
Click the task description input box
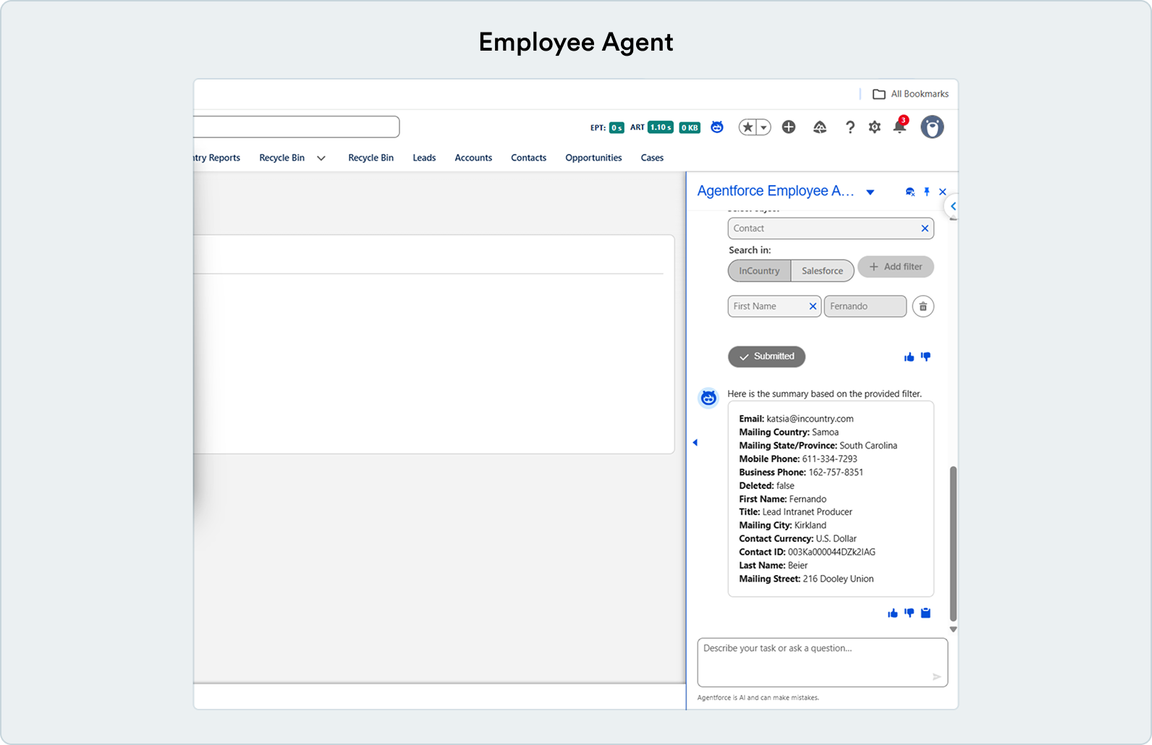point(822,663)
